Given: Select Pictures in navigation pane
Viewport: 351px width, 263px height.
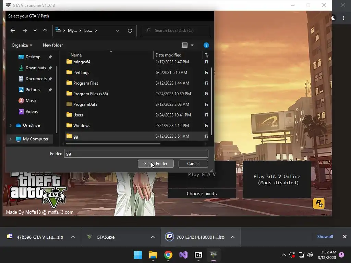Looking at the screenshot, I should [x=33, y=90].
